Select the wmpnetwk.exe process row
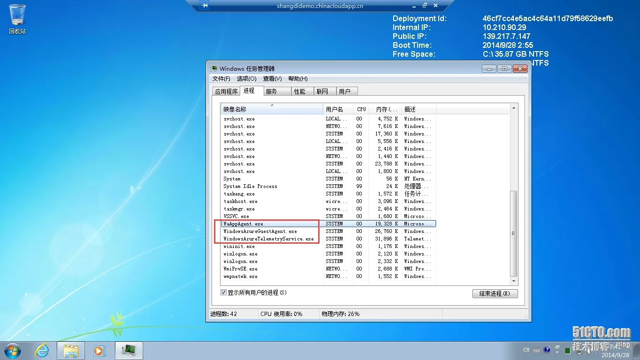This screenshot has height=360, width=640. [328, 276]
